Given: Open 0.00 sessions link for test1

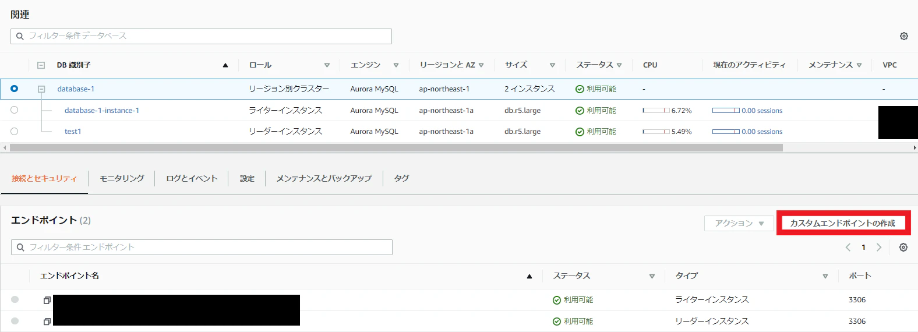Looking at the screenshot, I should click(x=762, y=132).
